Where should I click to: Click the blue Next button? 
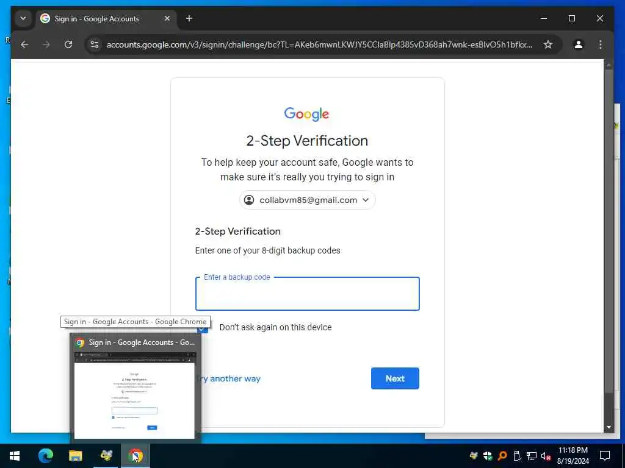(395, 378)
